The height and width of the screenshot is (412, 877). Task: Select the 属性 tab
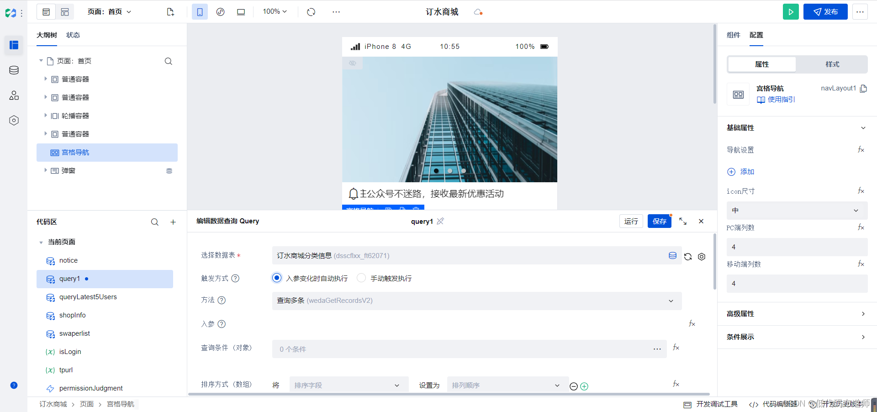(x=762, y=64)
